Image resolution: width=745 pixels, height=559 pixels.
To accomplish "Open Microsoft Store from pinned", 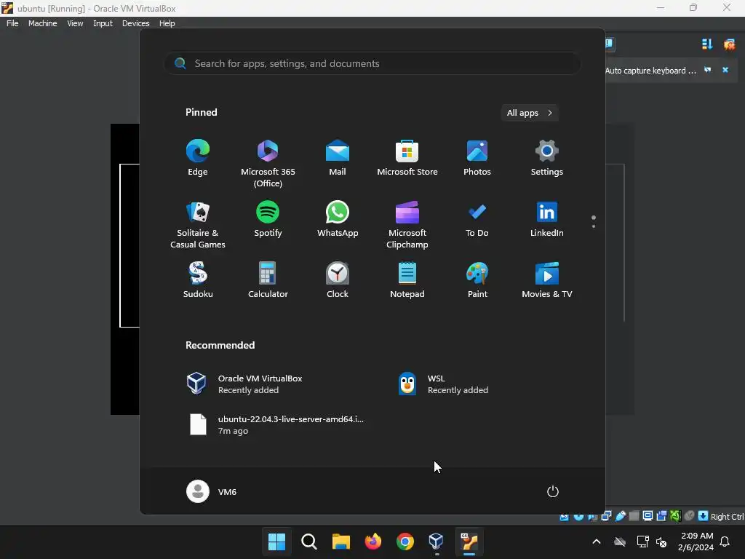I will [x=407, y=158].
